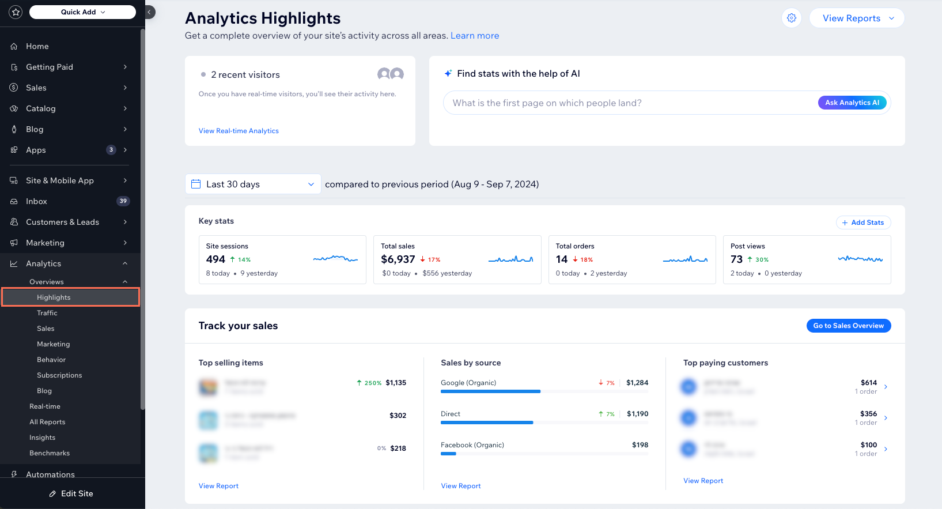The width and height of the screenshot is (942, 509).
Task: Click the Getting Paid icon
Action: (x=14, y=67)
